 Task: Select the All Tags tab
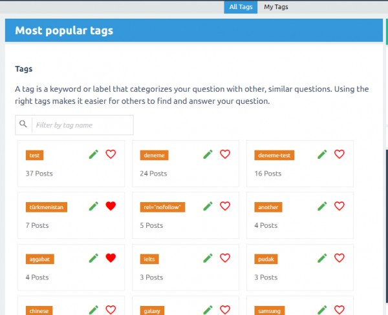[x=241, y=7]
